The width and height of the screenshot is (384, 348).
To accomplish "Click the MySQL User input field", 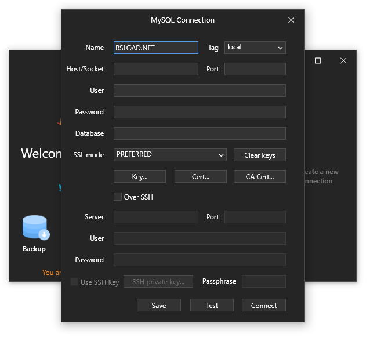I will click(200, 90).
